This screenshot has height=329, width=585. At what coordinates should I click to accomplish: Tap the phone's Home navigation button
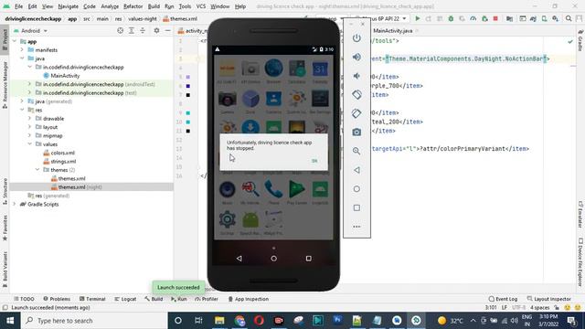(274, 258)
